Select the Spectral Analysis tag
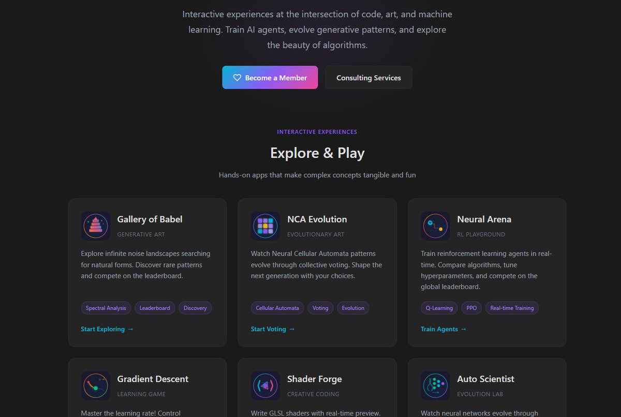 [x=106, y=308]
